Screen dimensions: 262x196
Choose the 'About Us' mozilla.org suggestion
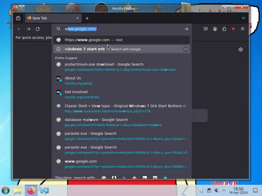pos(122,81)
